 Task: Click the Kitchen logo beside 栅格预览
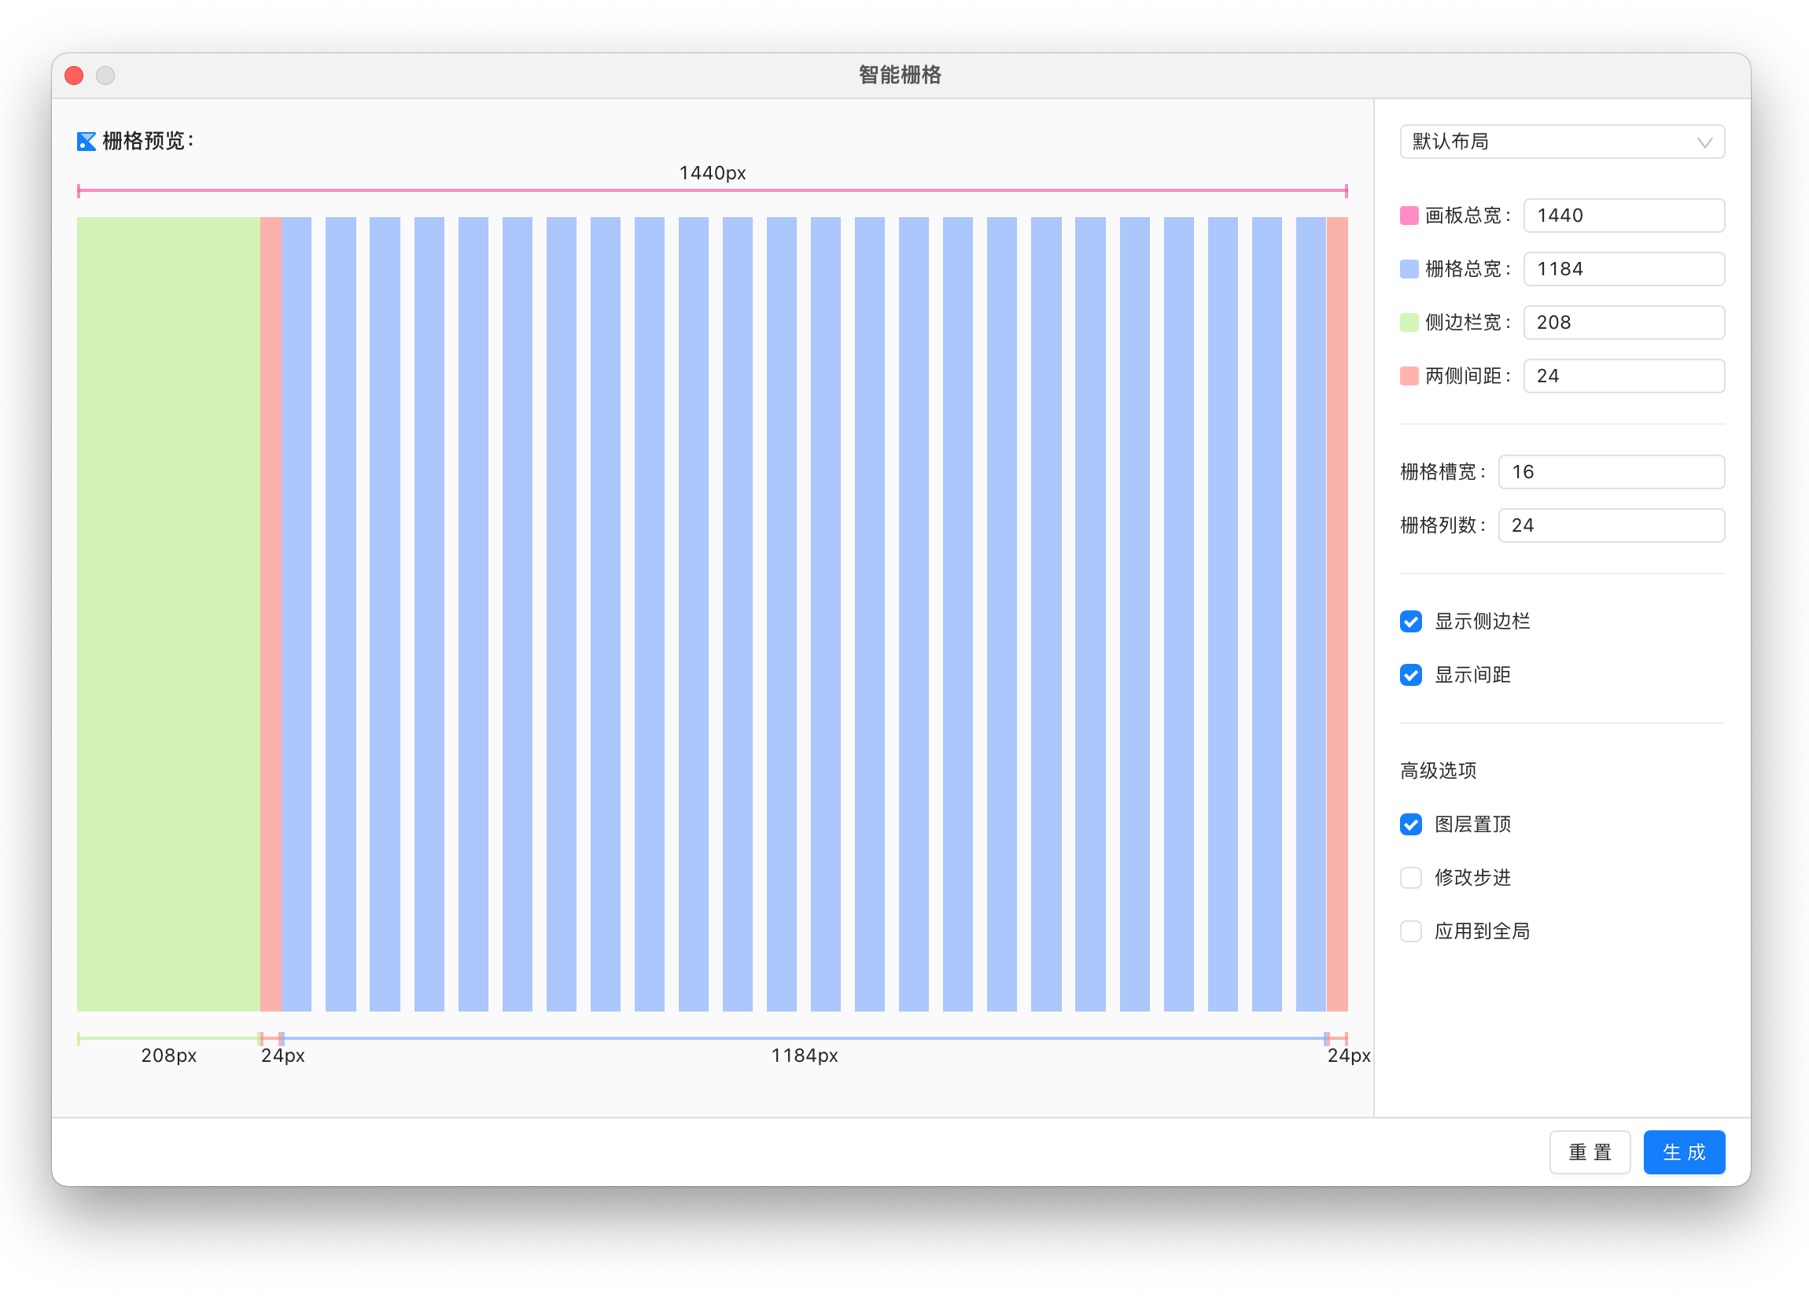[87, 141]
